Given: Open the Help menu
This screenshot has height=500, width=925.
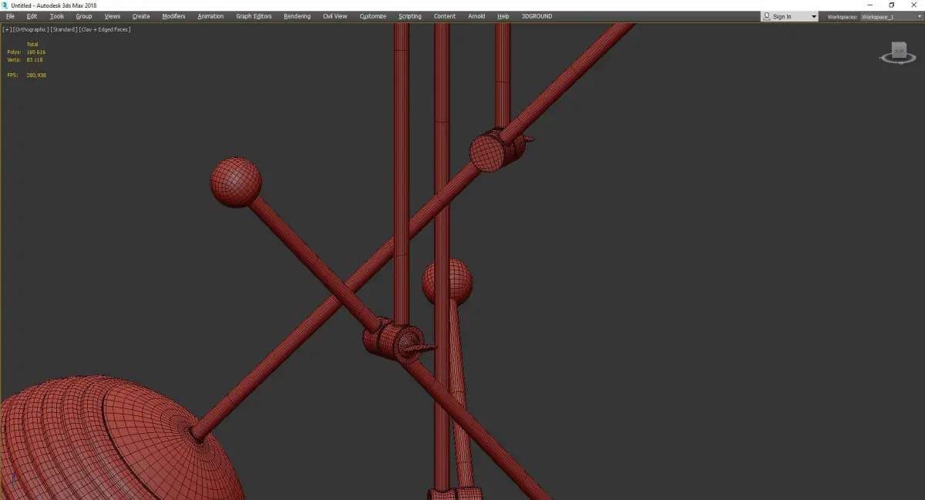Looking at the screenshot, I should [503, 16].
